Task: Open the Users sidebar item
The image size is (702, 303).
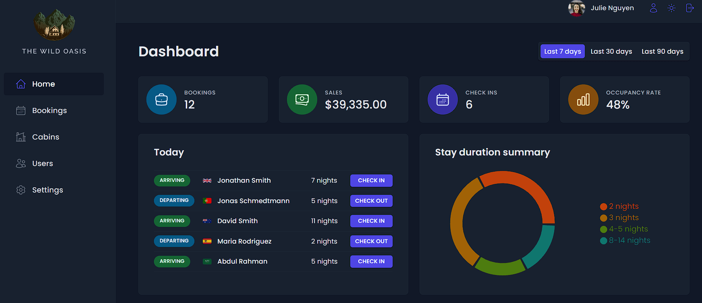Action: click(x=42, y=163)
